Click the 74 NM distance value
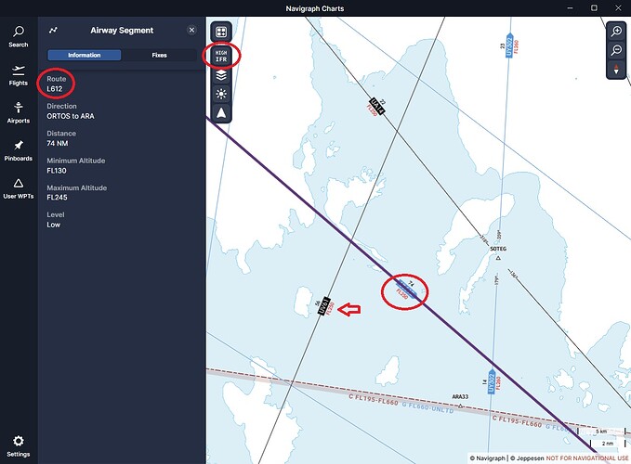 click(x=57, y=144)
